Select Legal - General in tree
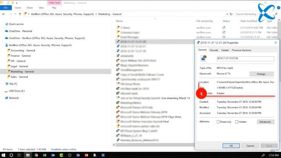Image resolution: width=281 pixels, height=158 pixels. [x=19, y=66]
